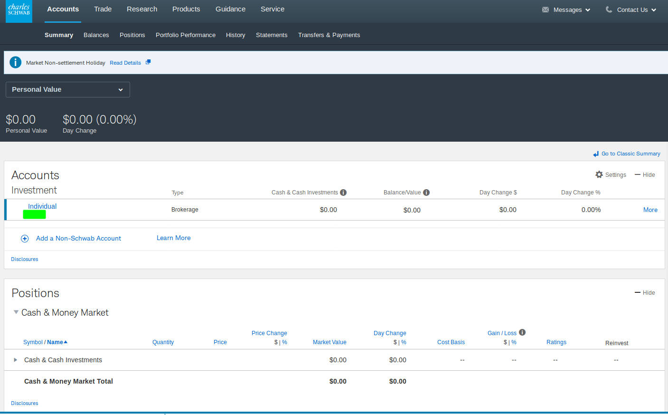Click the Reinvest column header
This screenshot has width=668, height=415.
tap(617, 343)
